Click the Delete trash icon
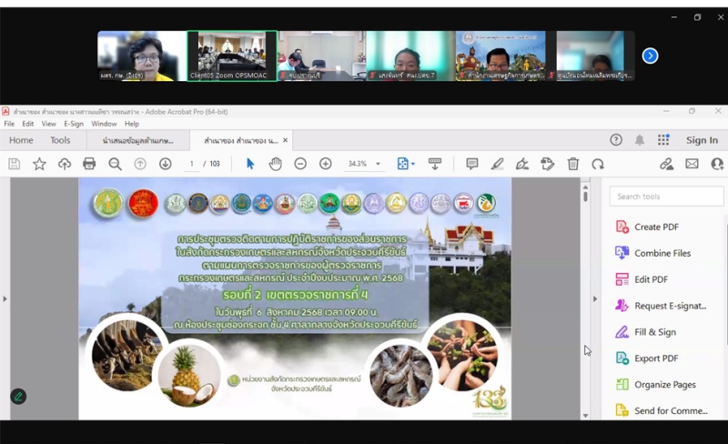Screen dimensions: 728x444 click(573, 164)
